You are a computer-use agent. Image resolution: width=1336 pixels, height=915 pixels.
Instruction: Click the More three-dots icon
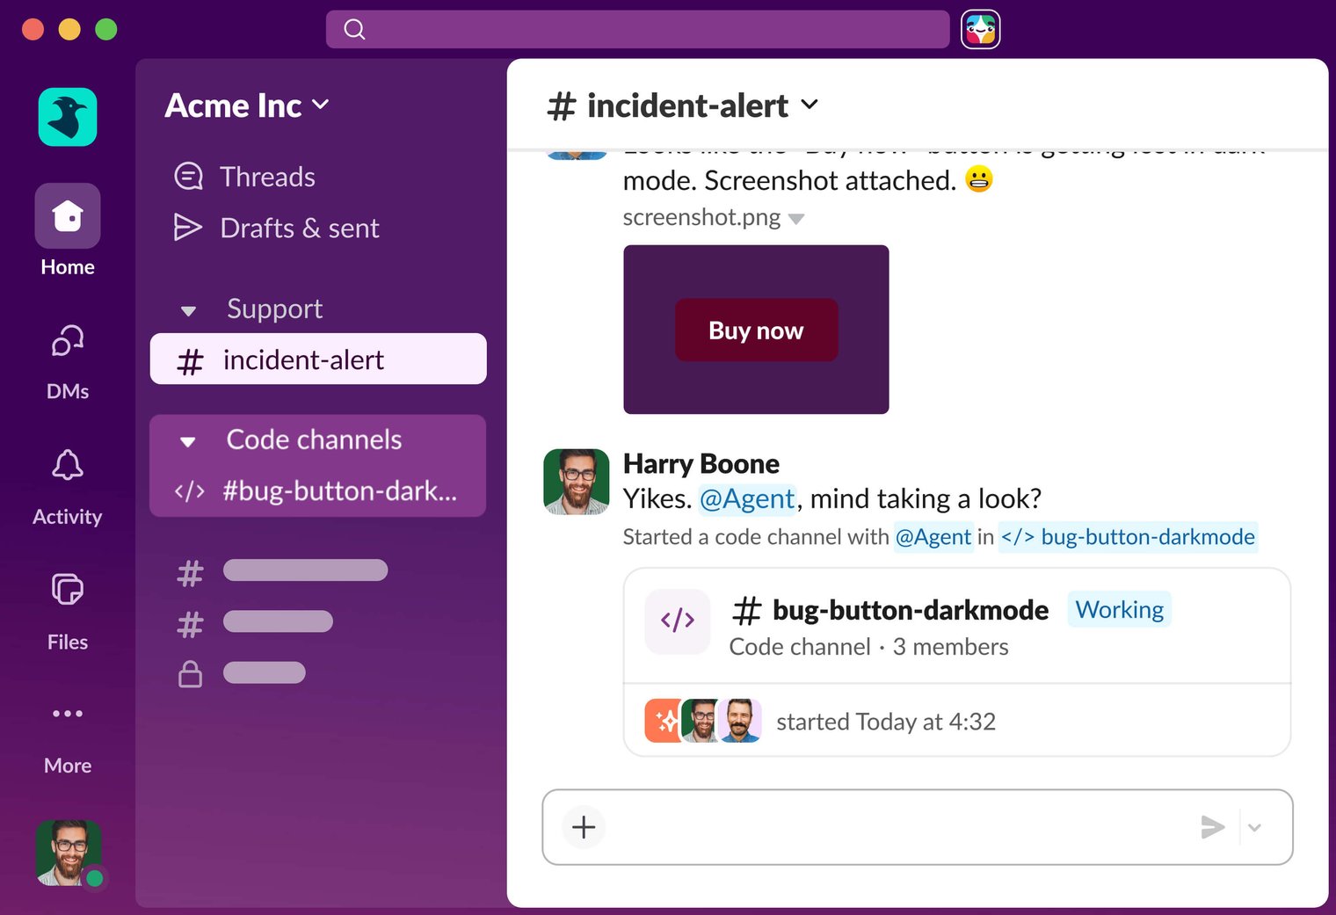coord(68,714)
